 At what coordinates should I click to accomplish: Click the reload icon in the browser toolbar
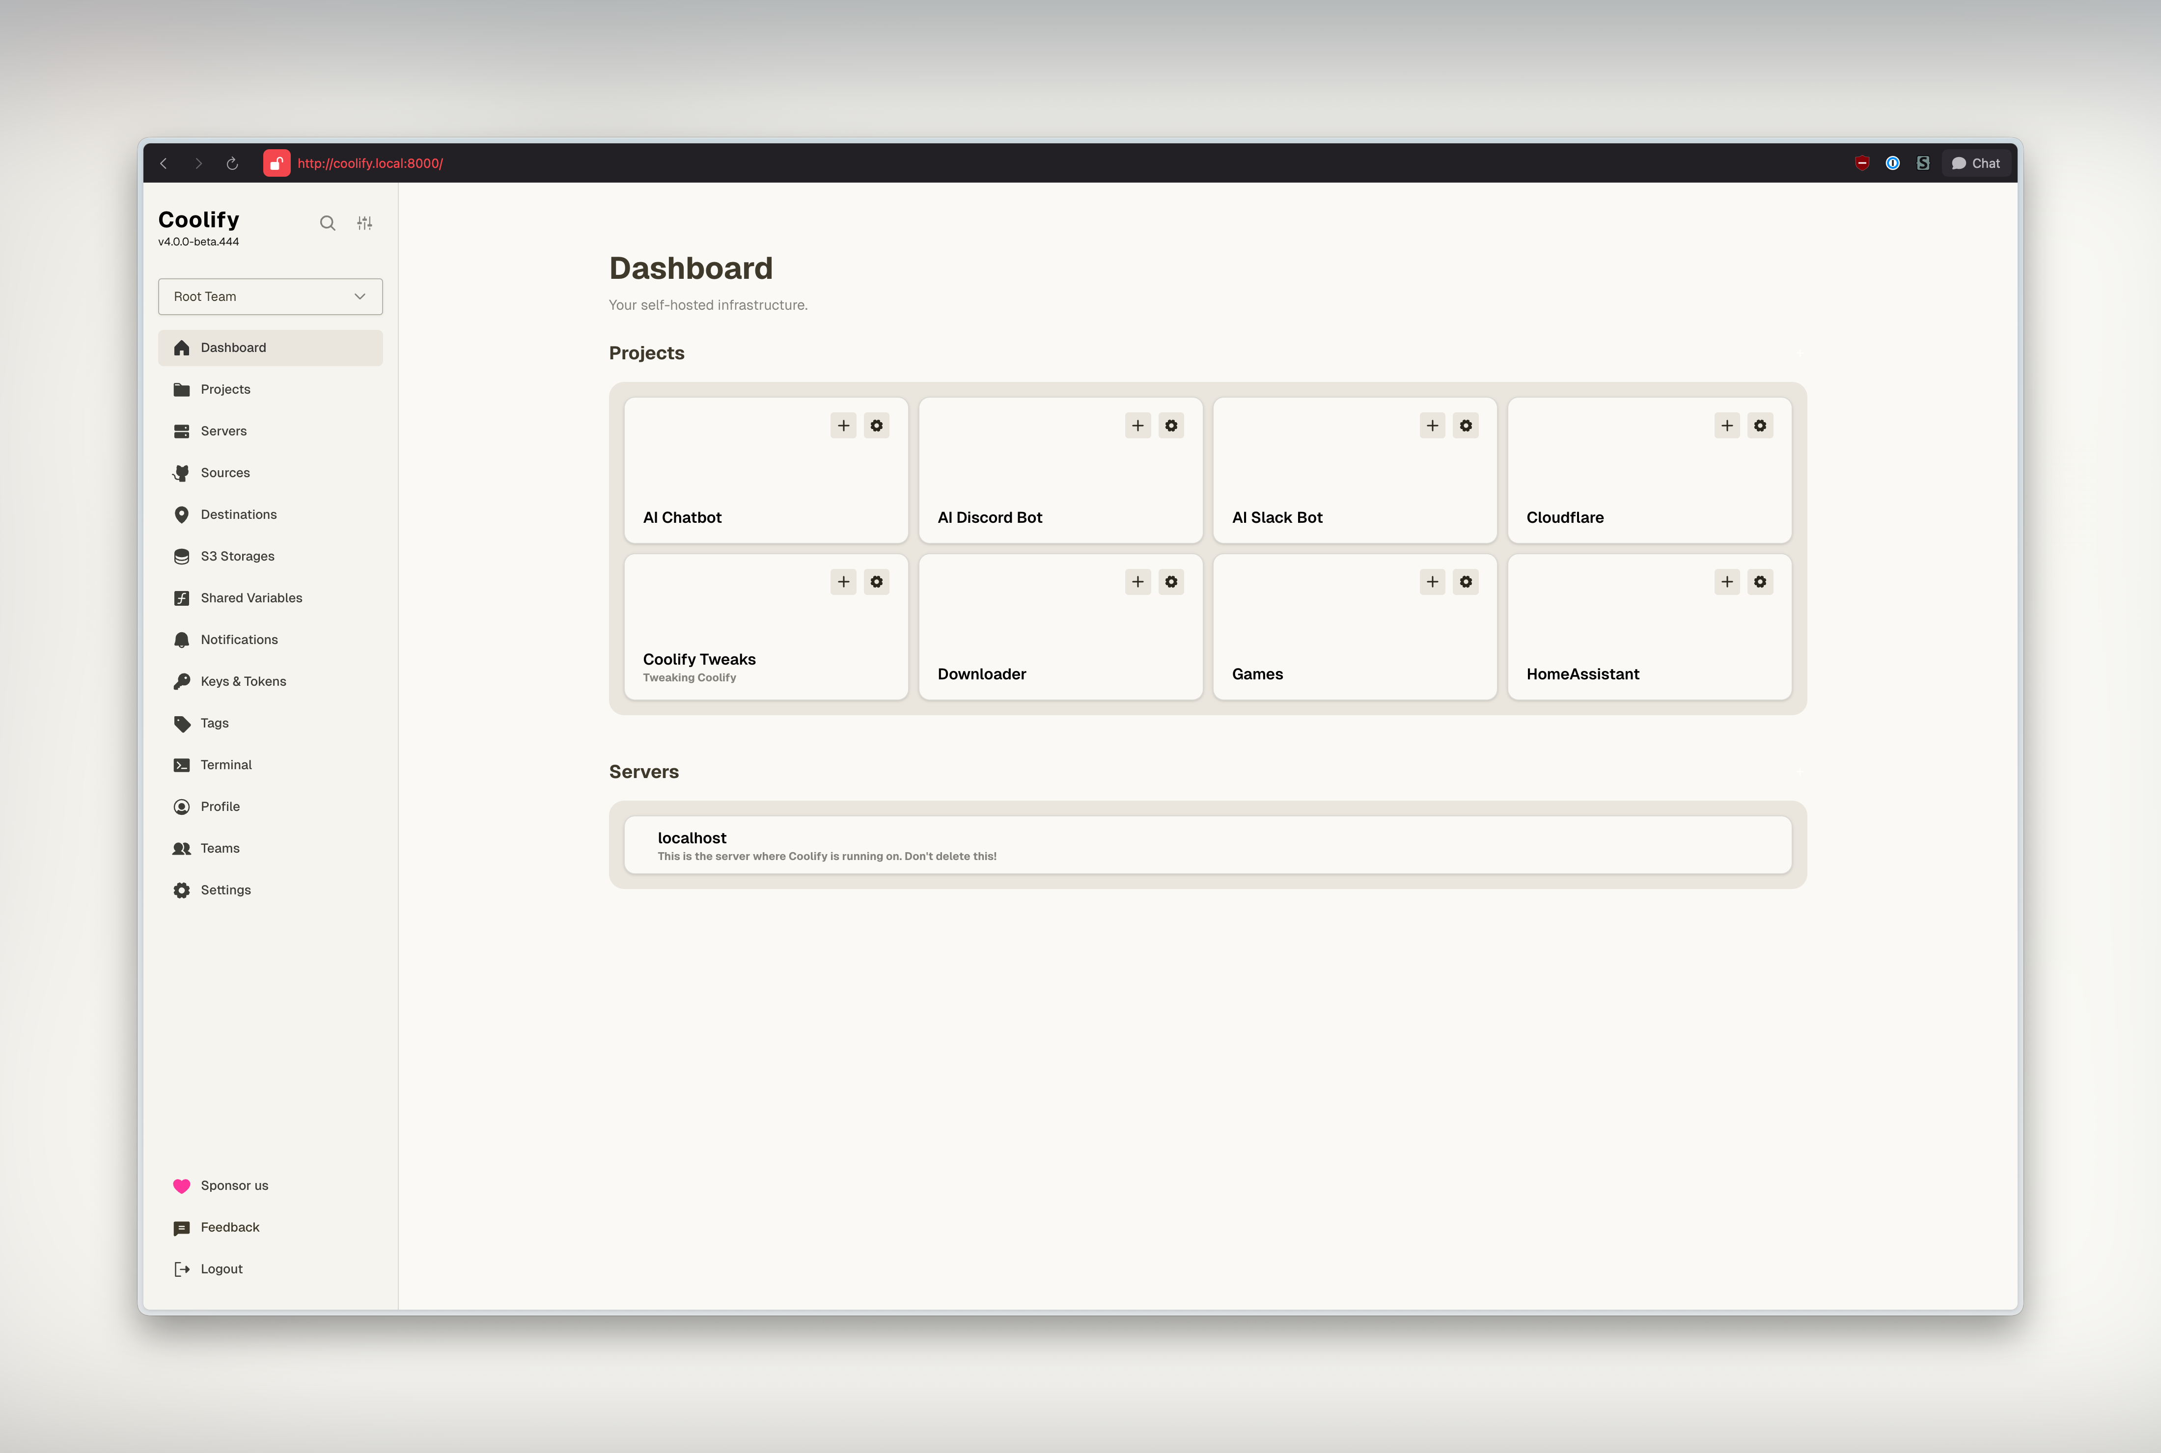tap(232, 163)
